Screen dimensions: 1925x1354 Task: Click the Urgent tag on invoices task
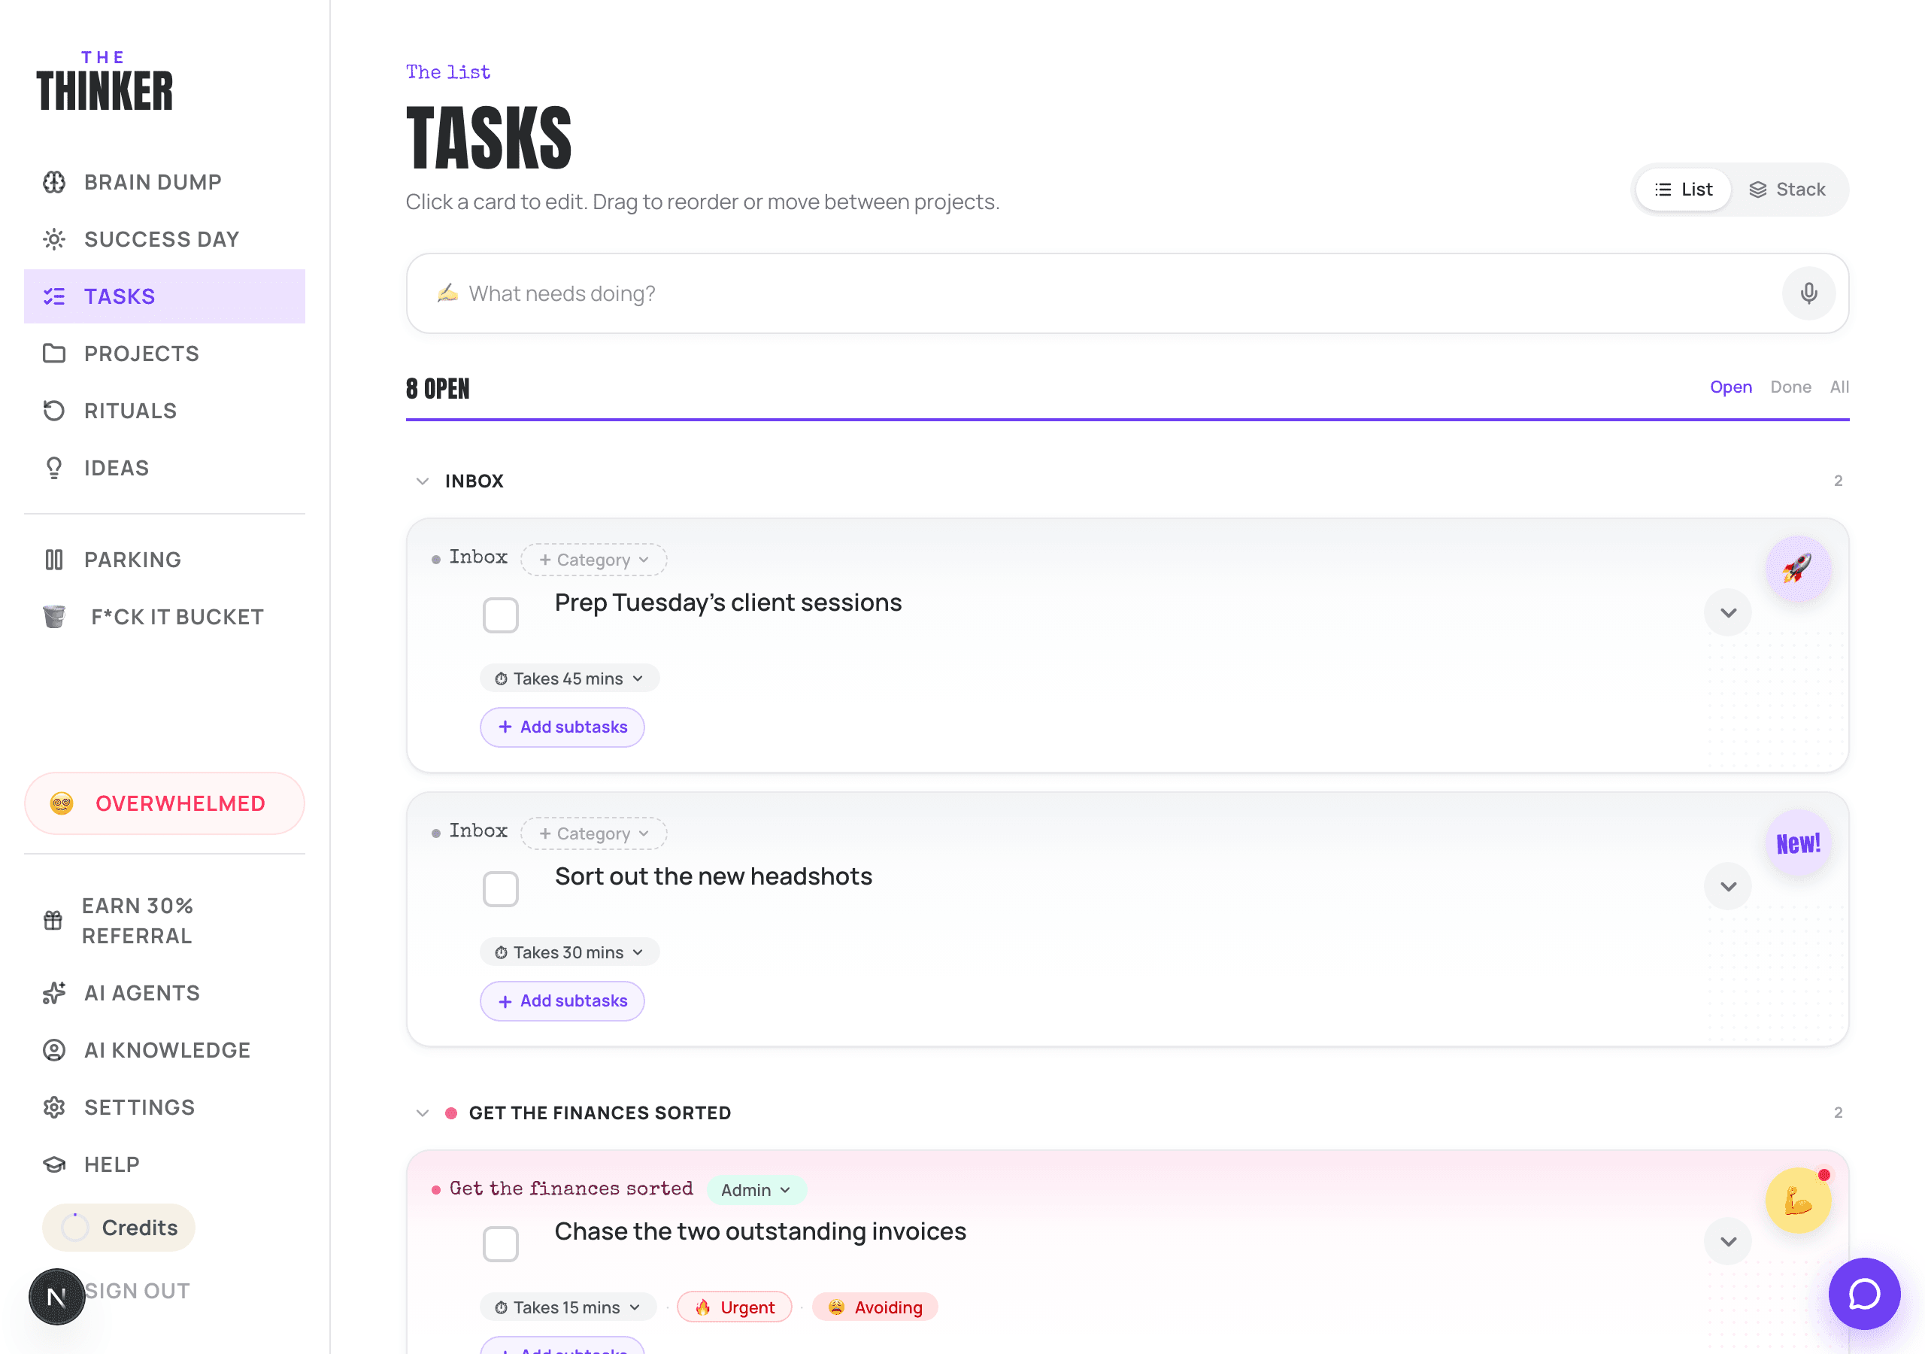click(735, 1306)
